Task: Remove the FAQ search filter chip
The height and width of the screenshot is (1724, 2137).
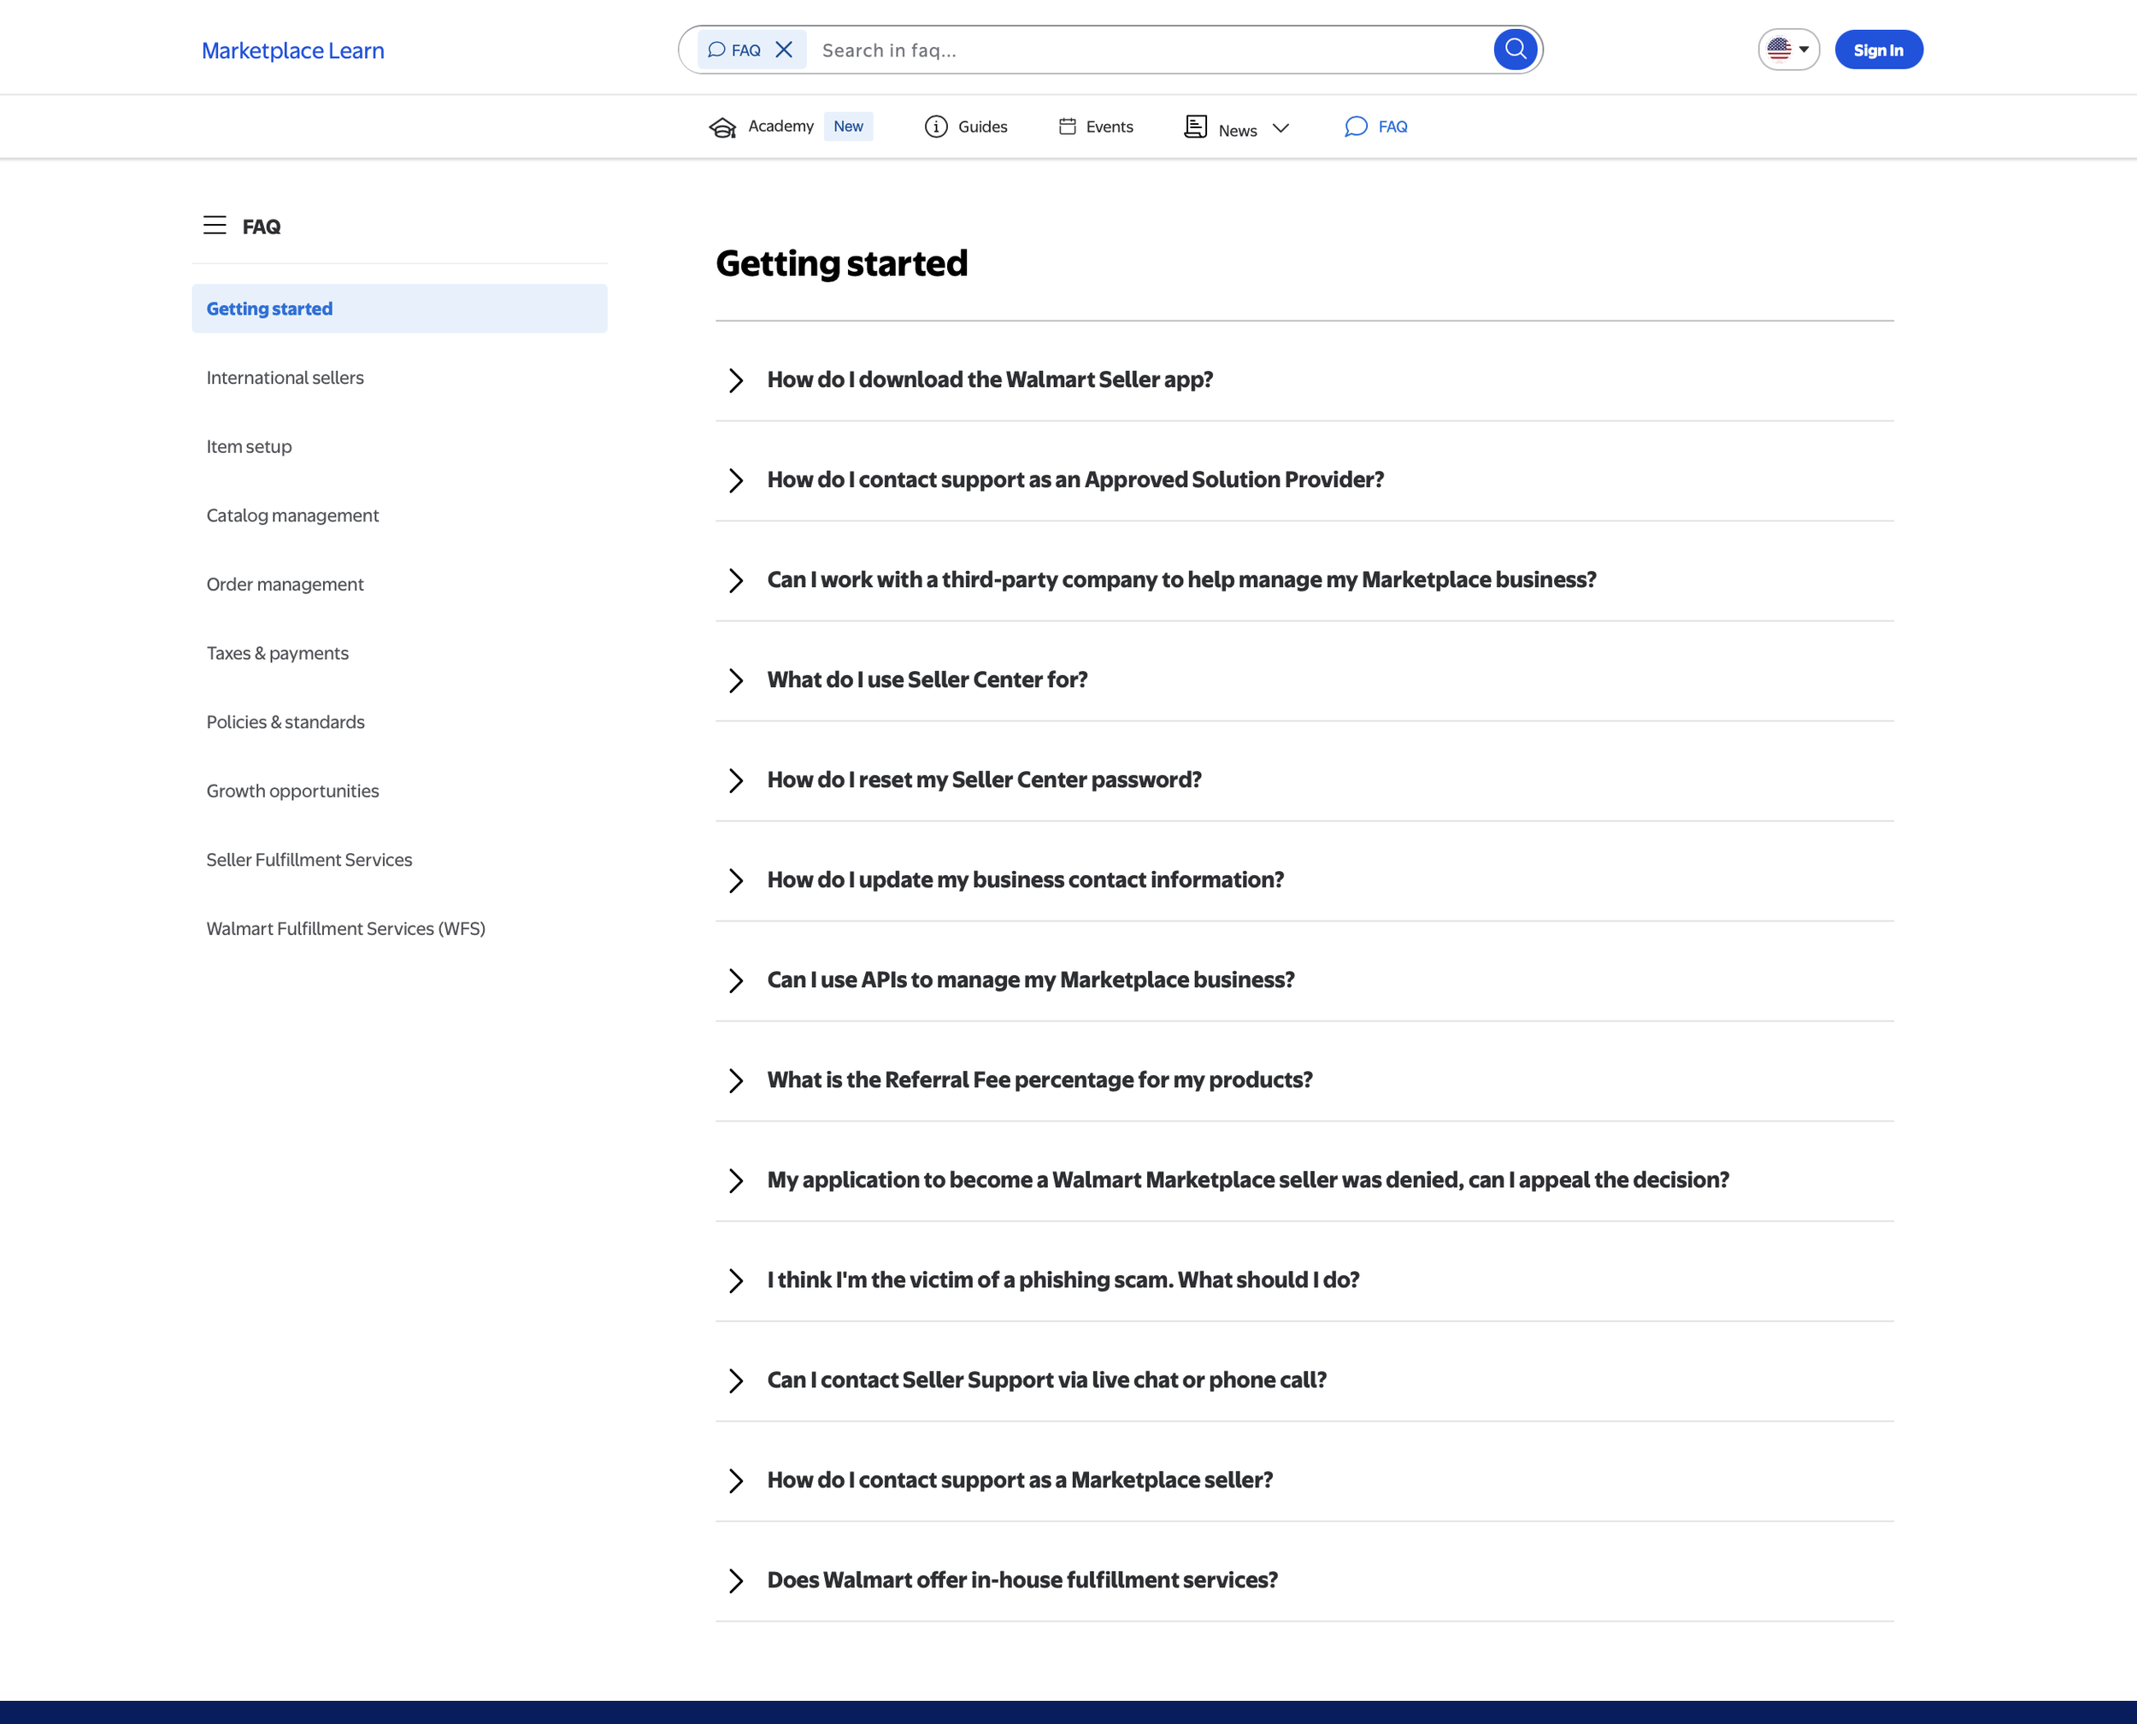Action: (x=784, y=50)
